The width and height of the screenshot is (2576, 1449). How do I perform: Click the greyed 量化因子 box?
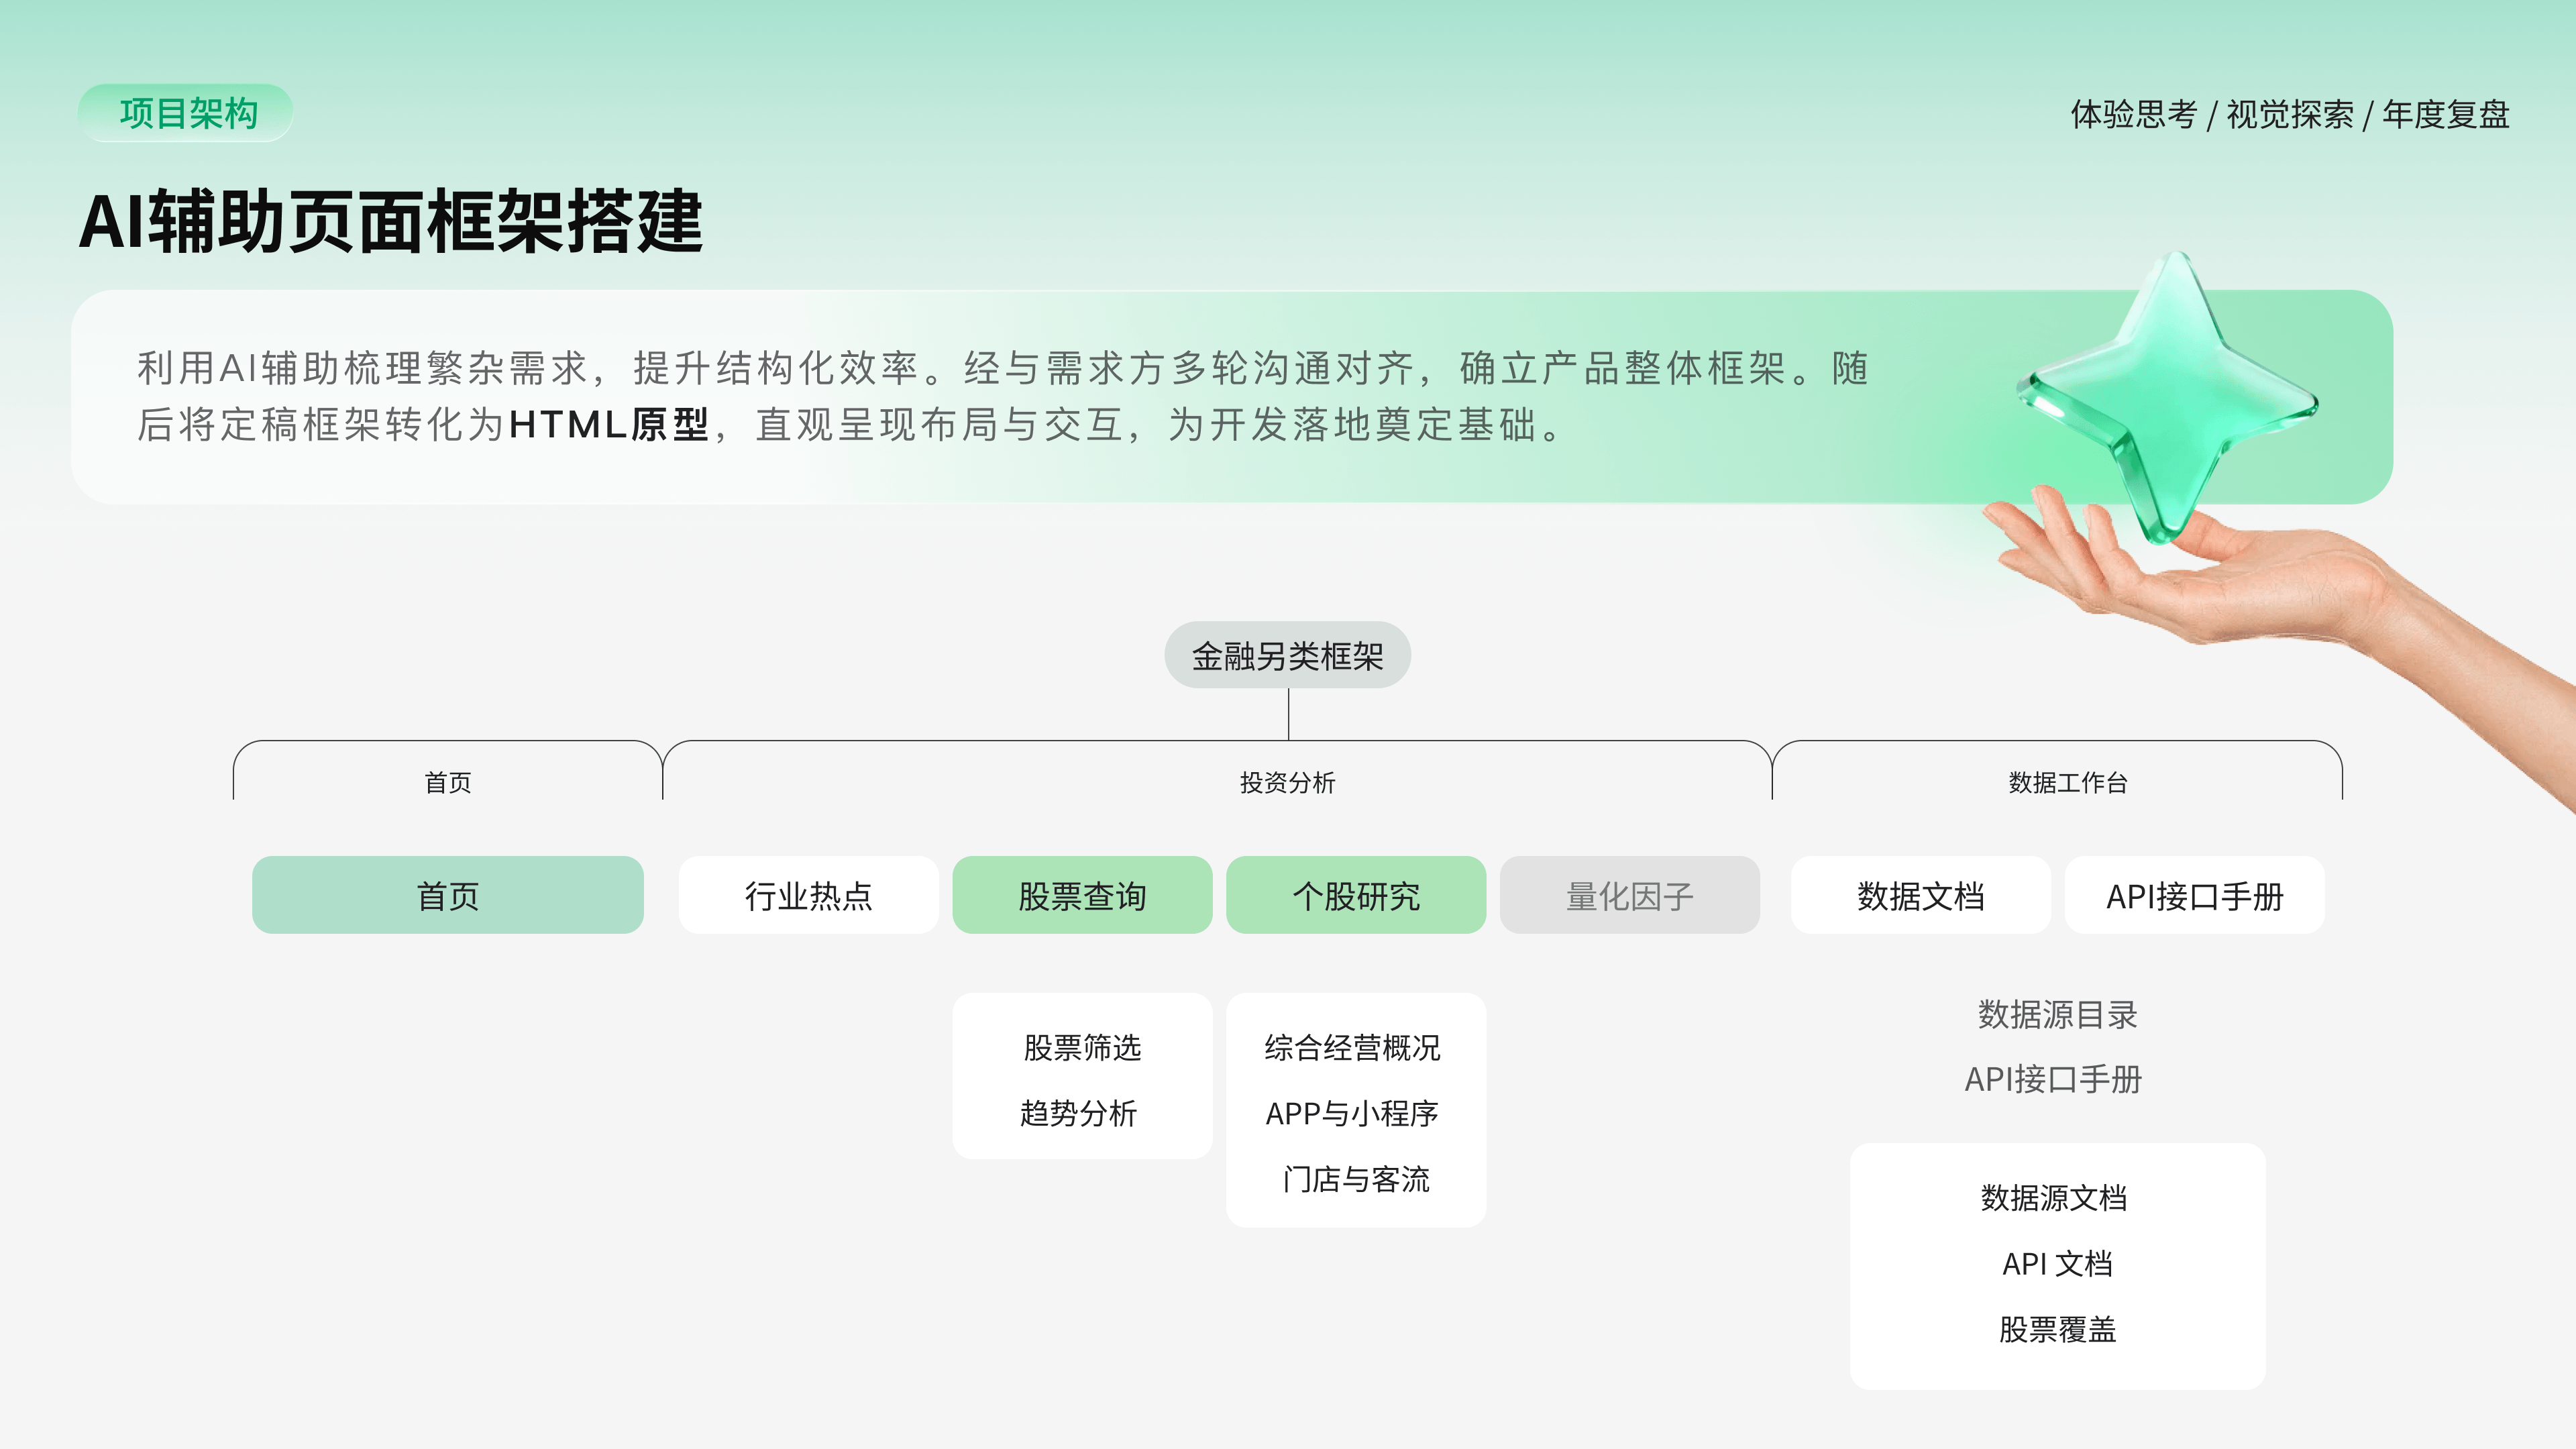pos(1630,895)
